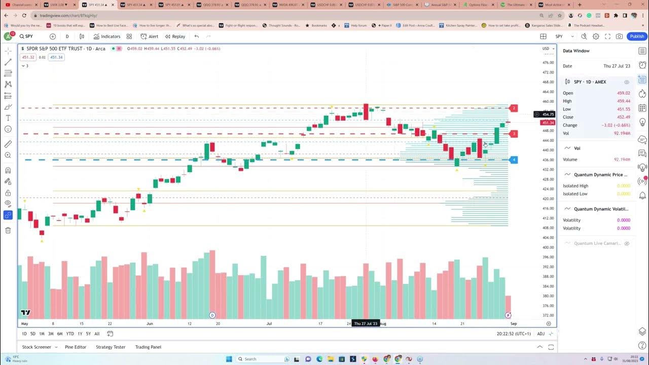Toggle Quantum Live Camarilla visibility eye
This screenshot has height=365, width=649.
tap(627, 243)
